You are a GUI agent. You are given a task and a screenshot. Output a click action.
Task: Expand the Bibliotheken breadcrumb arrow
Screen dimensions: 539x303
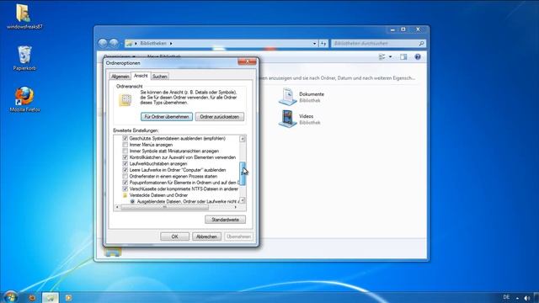tap(171, 43)
